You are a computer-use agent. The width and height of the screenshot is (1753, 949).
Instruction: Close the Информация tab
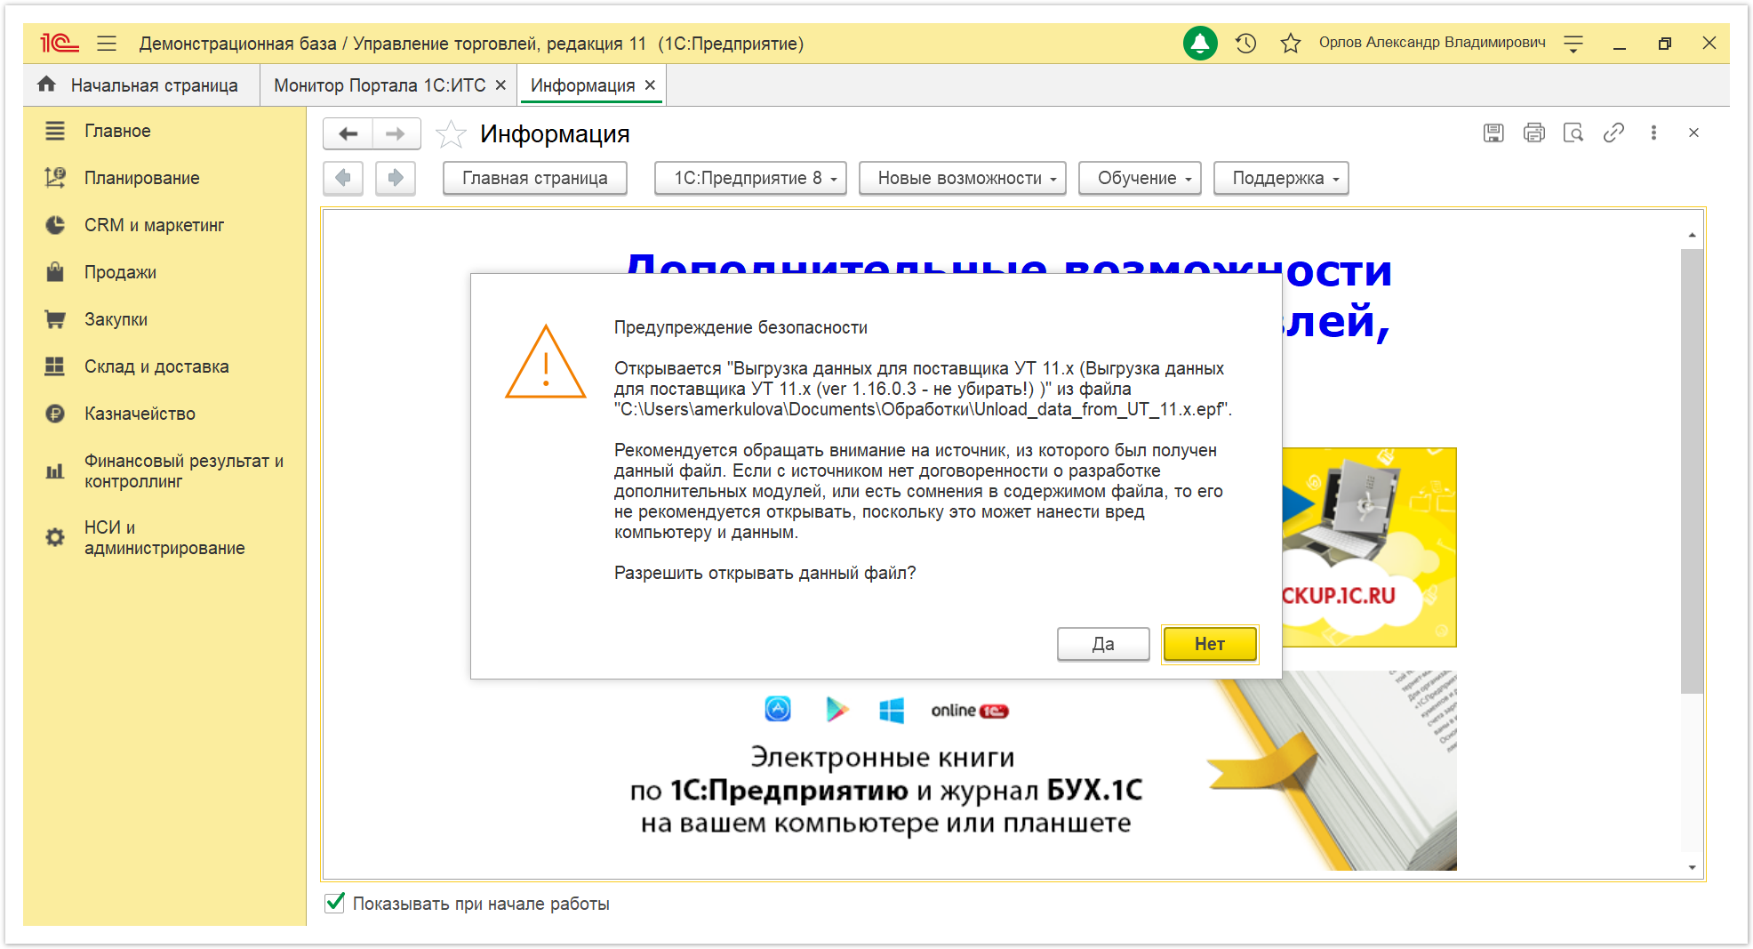pos(650,84)
